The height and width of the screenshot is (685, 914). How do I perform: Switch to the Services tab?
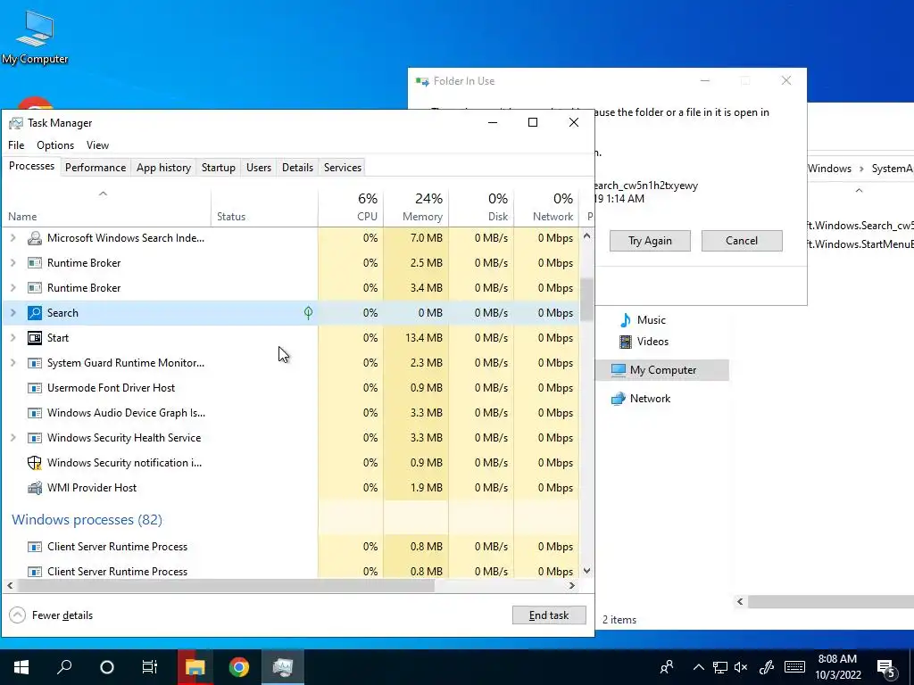[343, 167]
